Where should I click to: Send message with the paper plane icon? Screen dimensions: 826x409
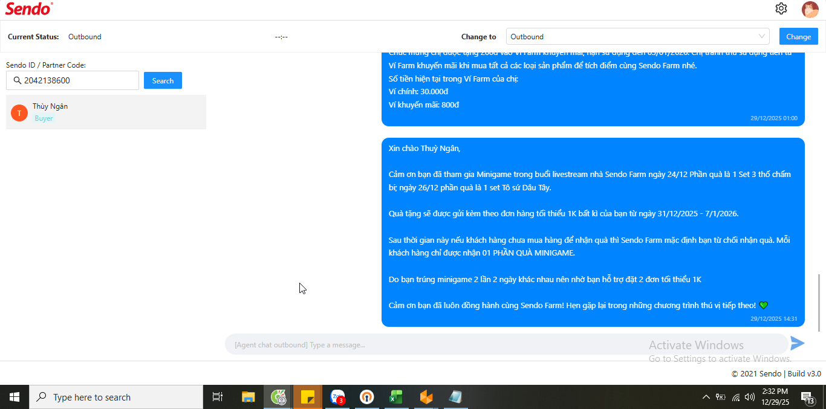pos(798,343)
